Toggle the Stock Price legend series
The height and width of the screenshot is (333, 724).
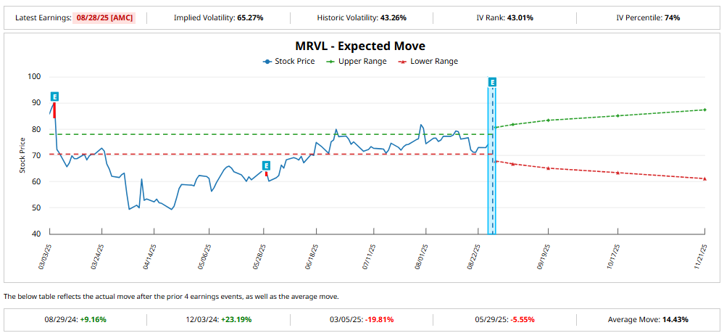click(x=288, y=61)
